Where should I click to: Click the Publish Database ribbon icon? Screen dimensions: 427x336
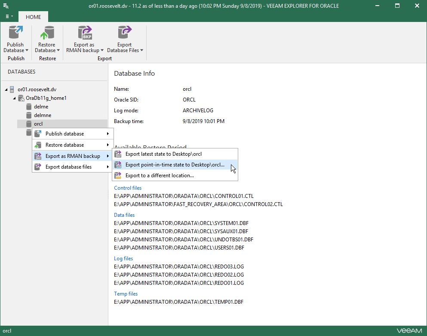pyautogui.click(x=15, y=32)
